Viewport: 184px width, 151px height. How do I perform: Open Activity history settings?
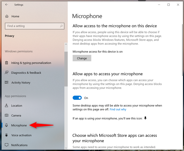[21, 83]
